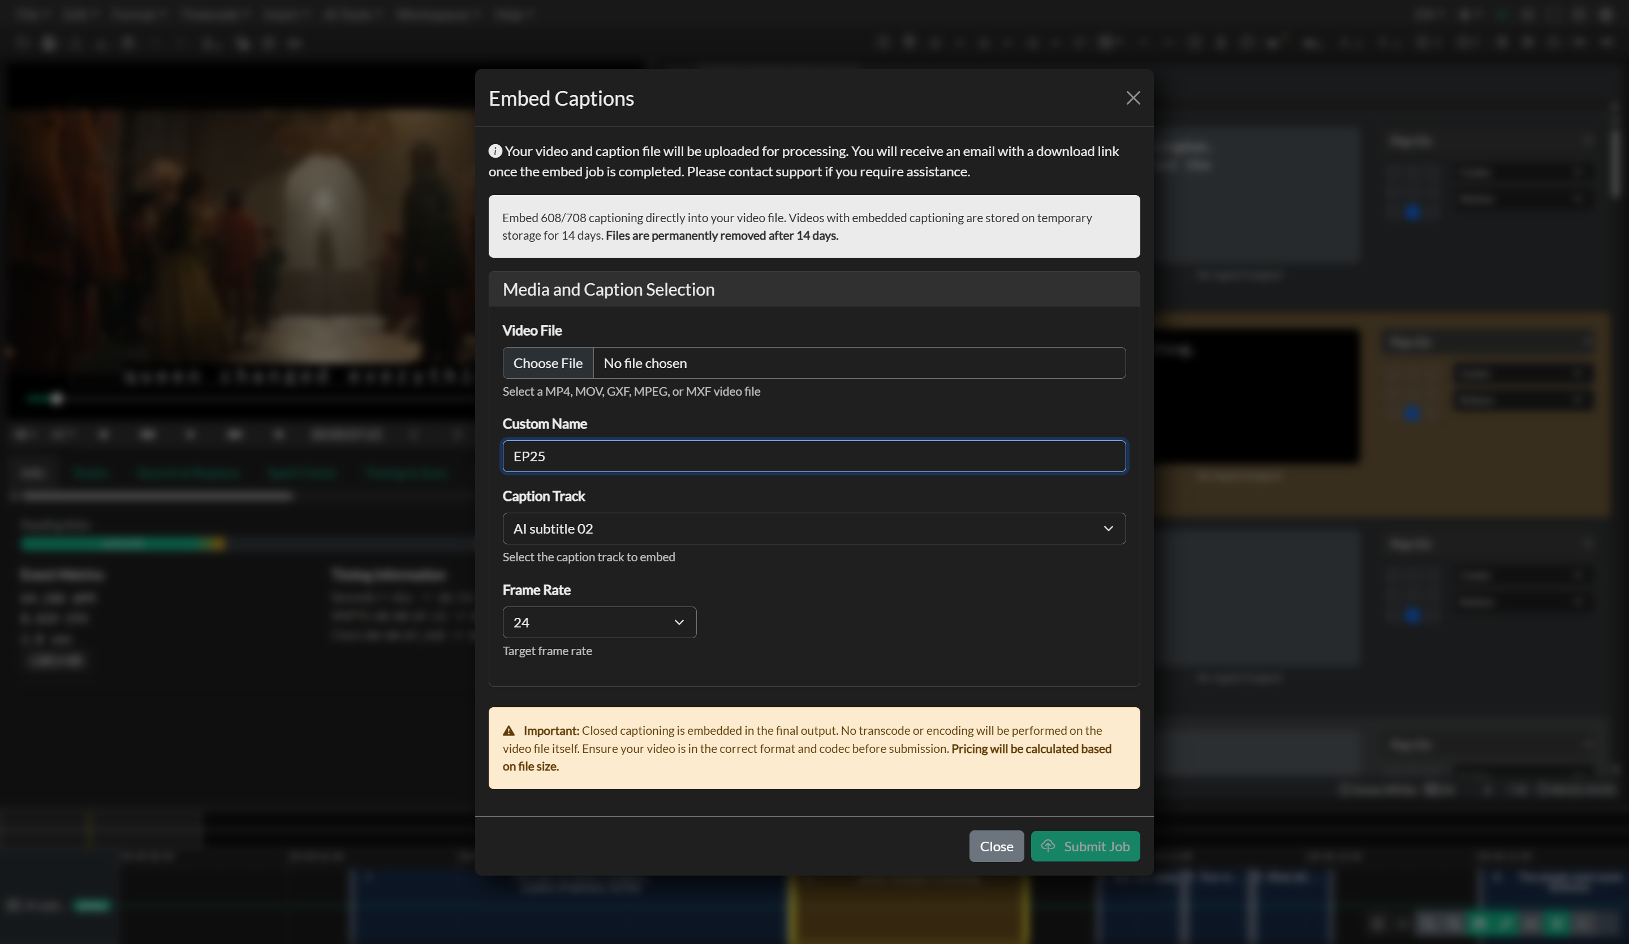Click the 'Embed Captions' dialog title
The width and height of the screenshot is (1629, 944).
tap(561, 98)
